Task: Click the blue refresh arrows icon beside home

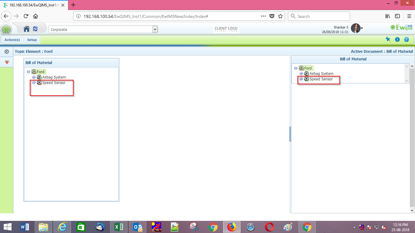Action: pos(35,29)
